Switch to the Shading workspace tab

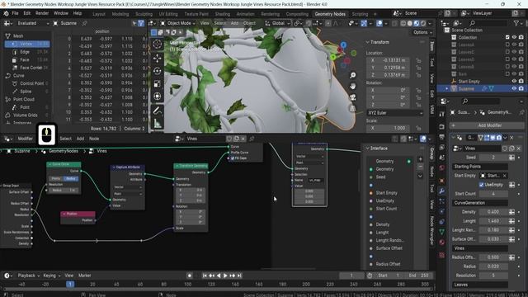tap(223, 14)
